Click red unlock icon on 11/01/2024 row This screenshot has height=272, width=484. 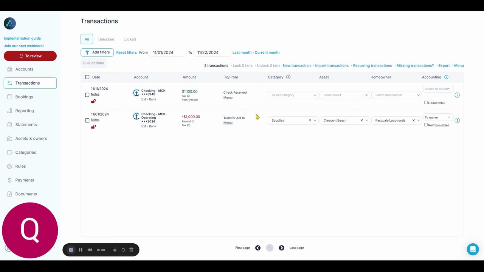coord(93,127)
